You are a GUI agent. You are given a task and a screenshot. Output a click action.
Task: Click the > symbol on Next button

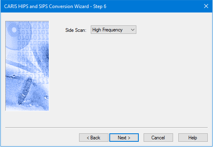pos(129,138)
